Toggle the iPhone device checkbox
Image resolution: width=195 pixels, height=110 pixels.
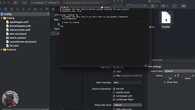click(114, 68)
